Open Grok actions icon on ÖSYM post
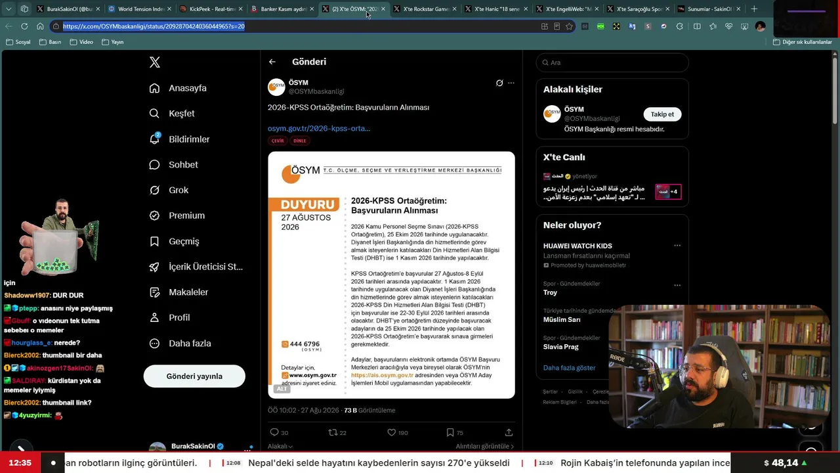The width and height of the screenshot is (840, 473). [x=499, y=83]
